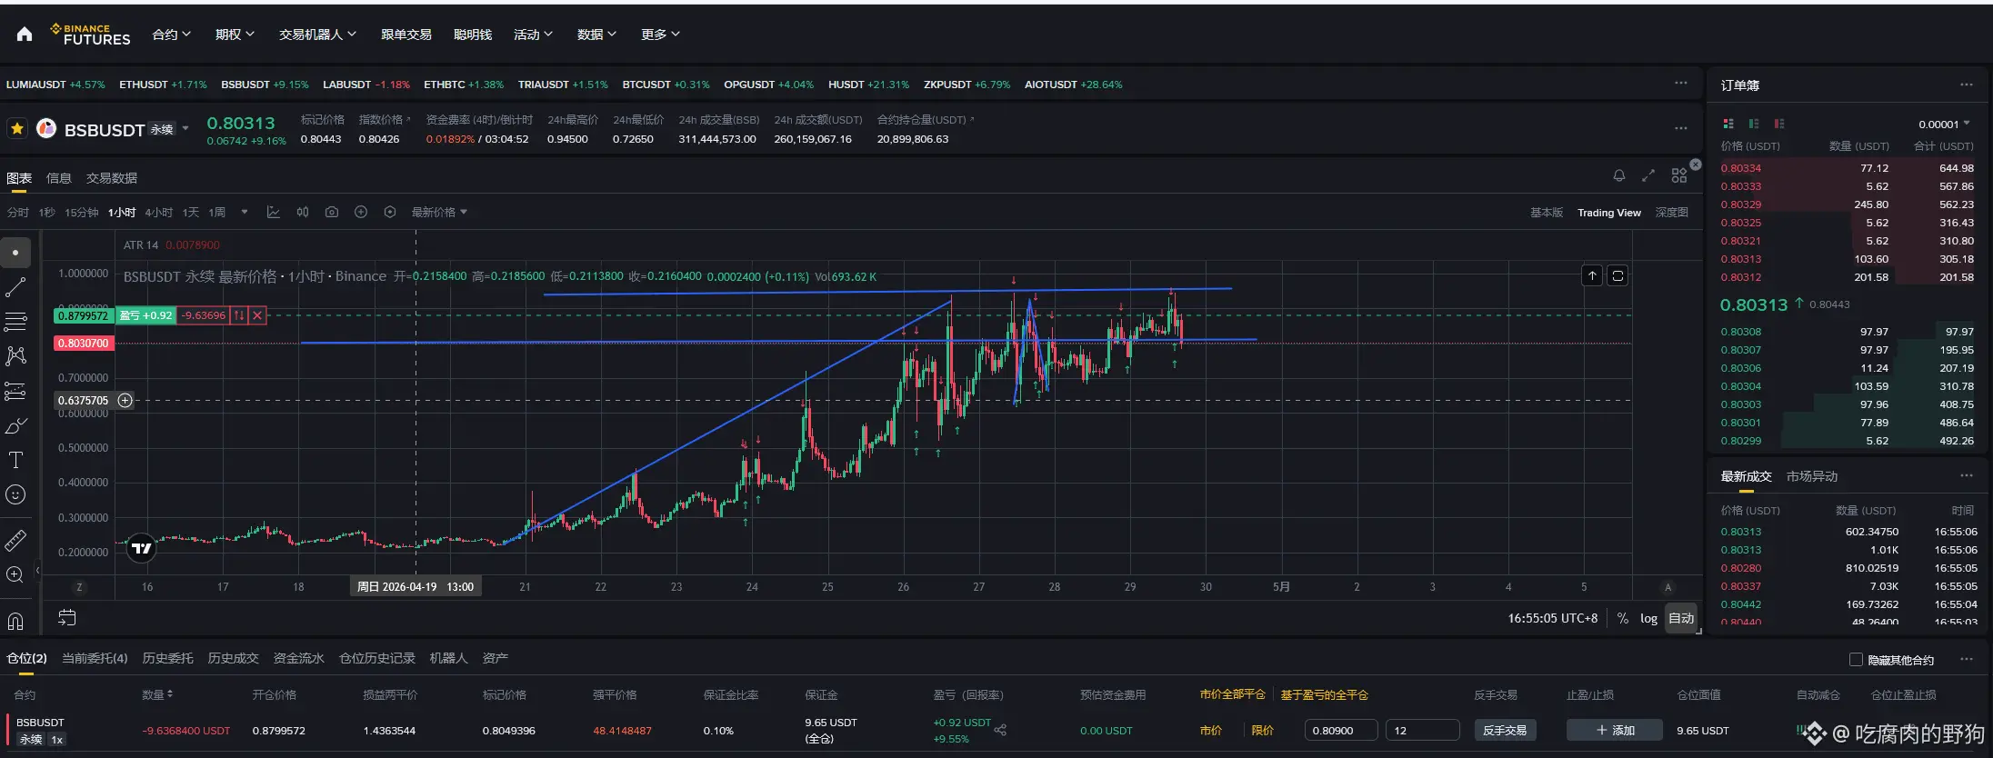This screenshot has height=758, width=1993.
Task: Activate the zoom in tool
Action: coord(15,574)
